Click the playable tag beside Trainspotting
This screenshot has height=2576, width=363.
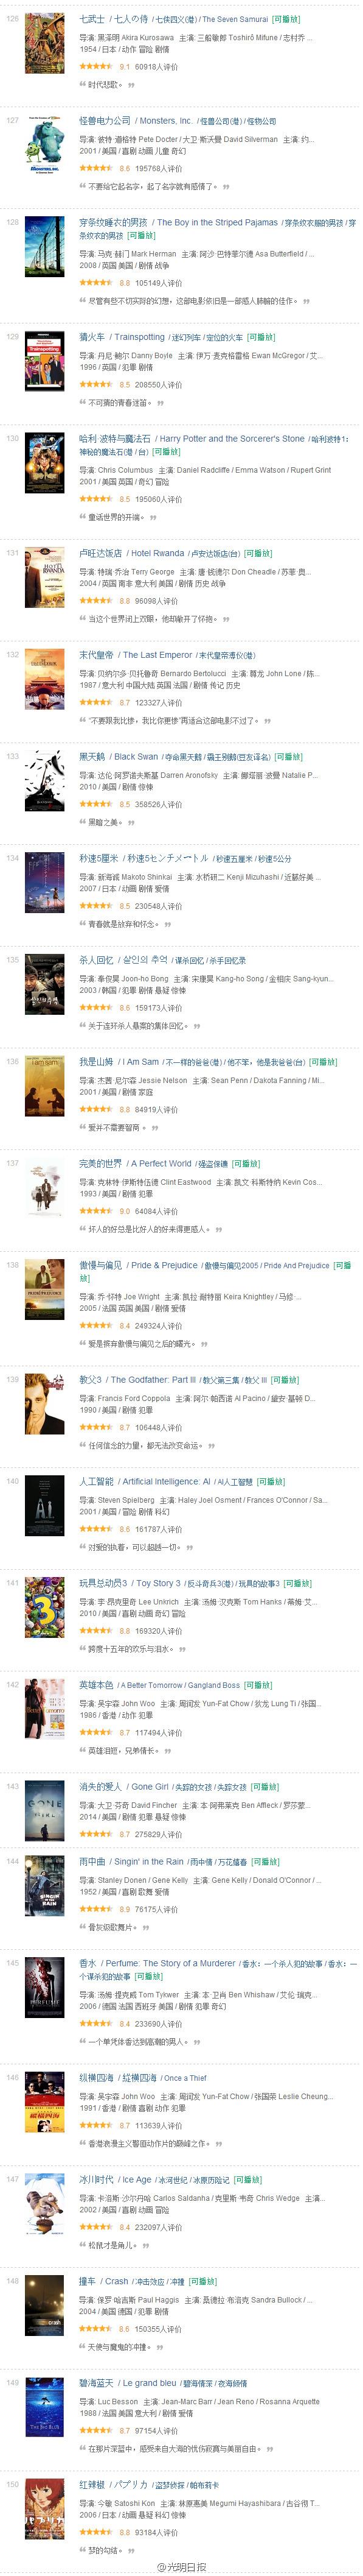pos(260,337)
